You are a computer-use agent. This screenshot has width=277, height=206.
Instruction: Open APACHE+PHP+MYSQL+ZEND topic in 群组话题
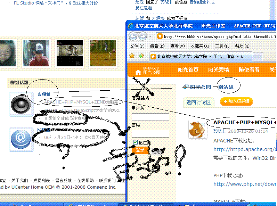click(81, 102)
